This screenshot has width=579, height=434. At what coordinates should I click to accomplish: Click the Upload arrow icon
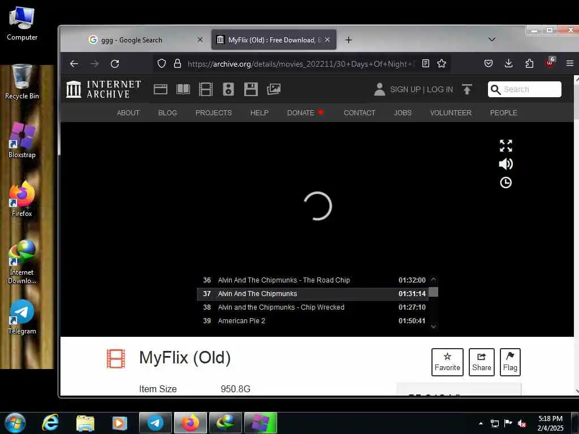pos(466,89)
